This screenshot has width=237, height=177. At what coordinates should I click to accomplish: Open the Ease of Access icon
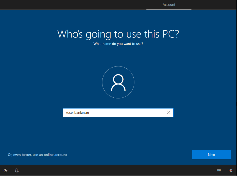5,170
